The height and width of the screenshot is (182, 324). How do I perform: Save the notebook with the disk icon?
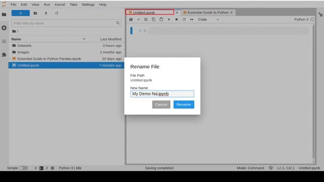[131, 19]
